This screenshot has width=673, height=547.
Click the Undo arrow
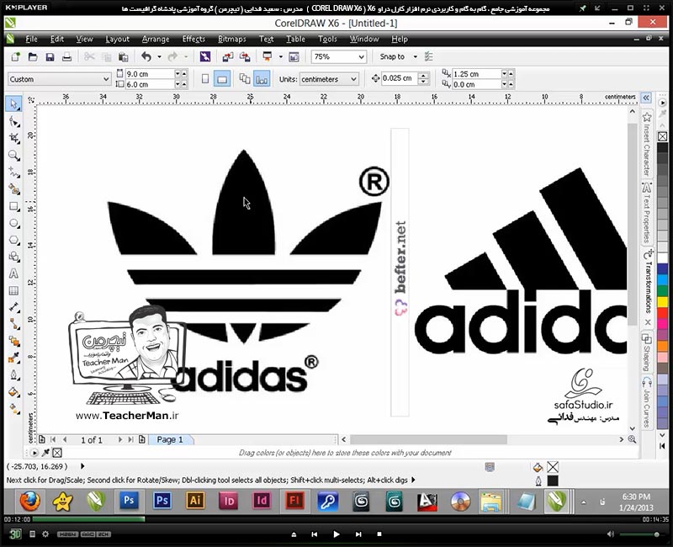click(x=146, y=56)
